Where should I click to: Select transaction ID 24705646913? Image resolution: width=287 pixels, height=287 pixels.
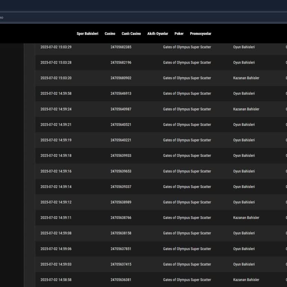121,93
